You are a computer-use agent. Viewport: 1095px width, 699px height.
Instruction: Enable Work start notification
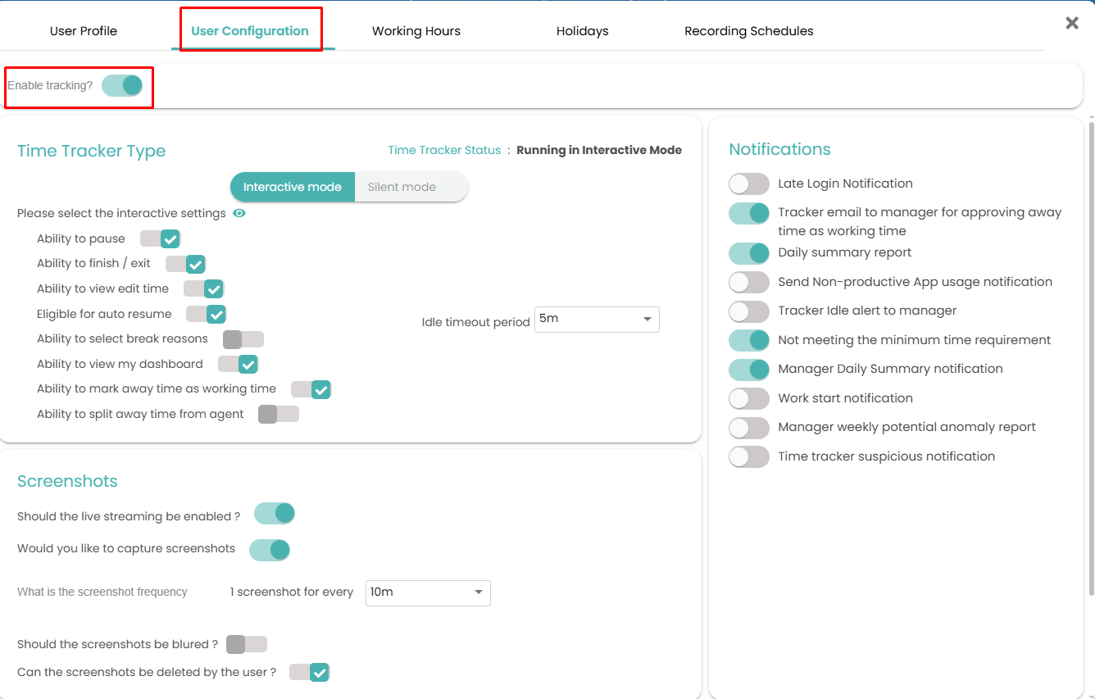(749, 398)
